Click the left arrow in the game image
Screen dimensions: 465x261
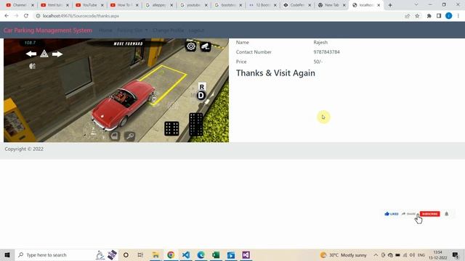click(x=31, y=54)
